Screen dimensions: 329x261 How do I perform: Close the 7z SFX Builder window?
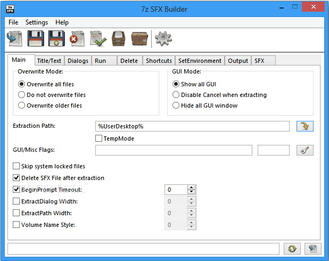(x=314, y=7)
